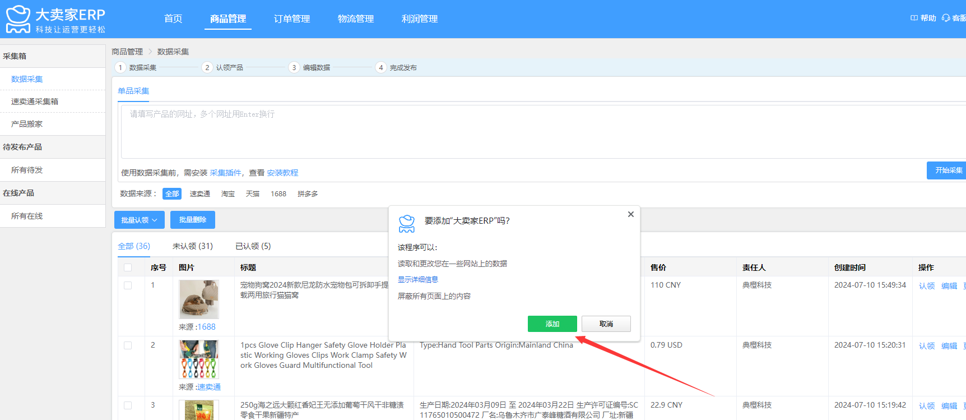Click 编辑 for the 22.9 CNY row
Viewport: 966px width, 420px height.
click(949, 406)
